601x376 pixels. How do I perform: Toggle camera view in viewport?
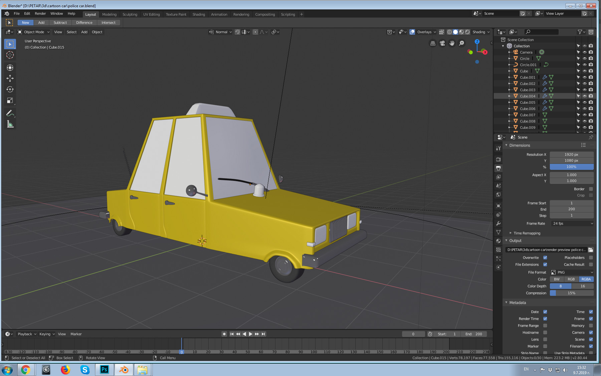[x=442, y=43]
